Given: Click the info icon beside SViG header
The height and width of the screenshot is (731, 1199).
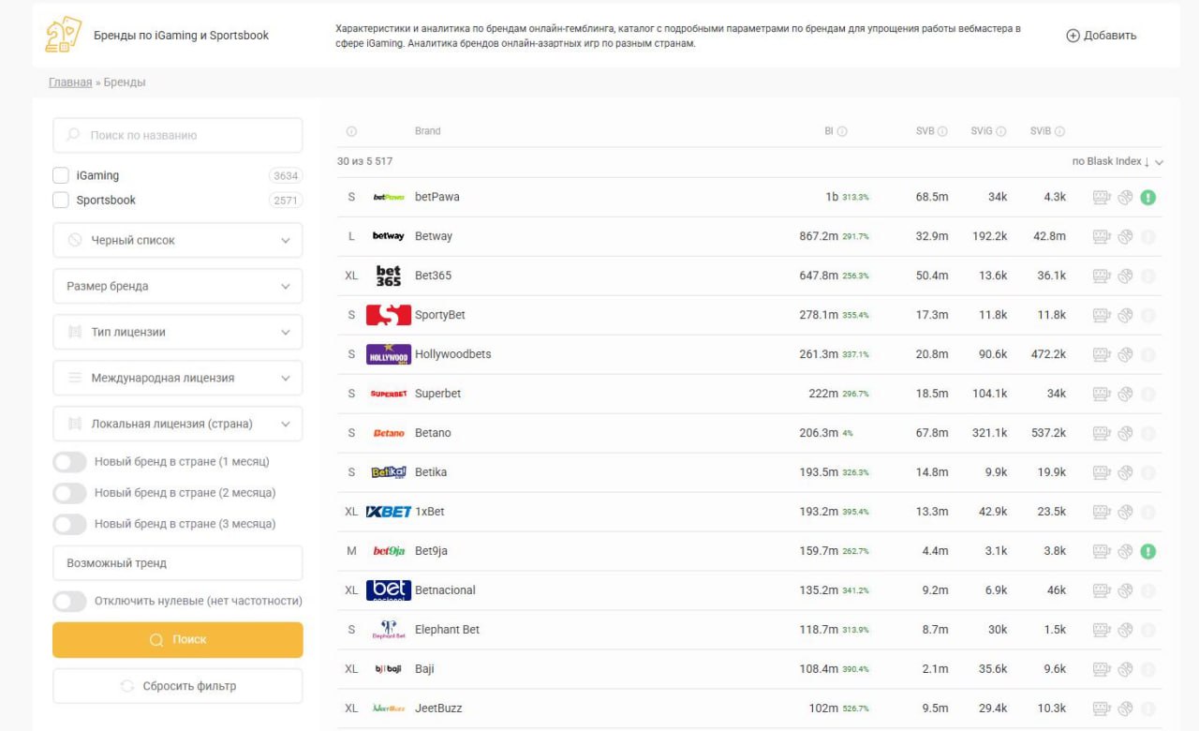Looking at the screenshot, I should point(1001,132).
